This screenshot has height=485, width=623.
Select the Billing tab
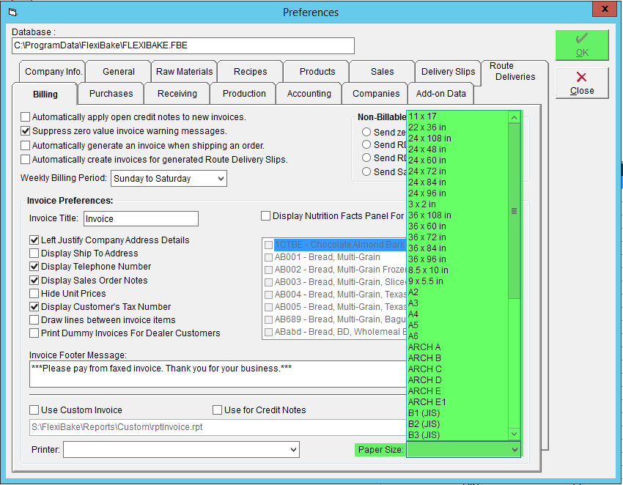point(45,95)
